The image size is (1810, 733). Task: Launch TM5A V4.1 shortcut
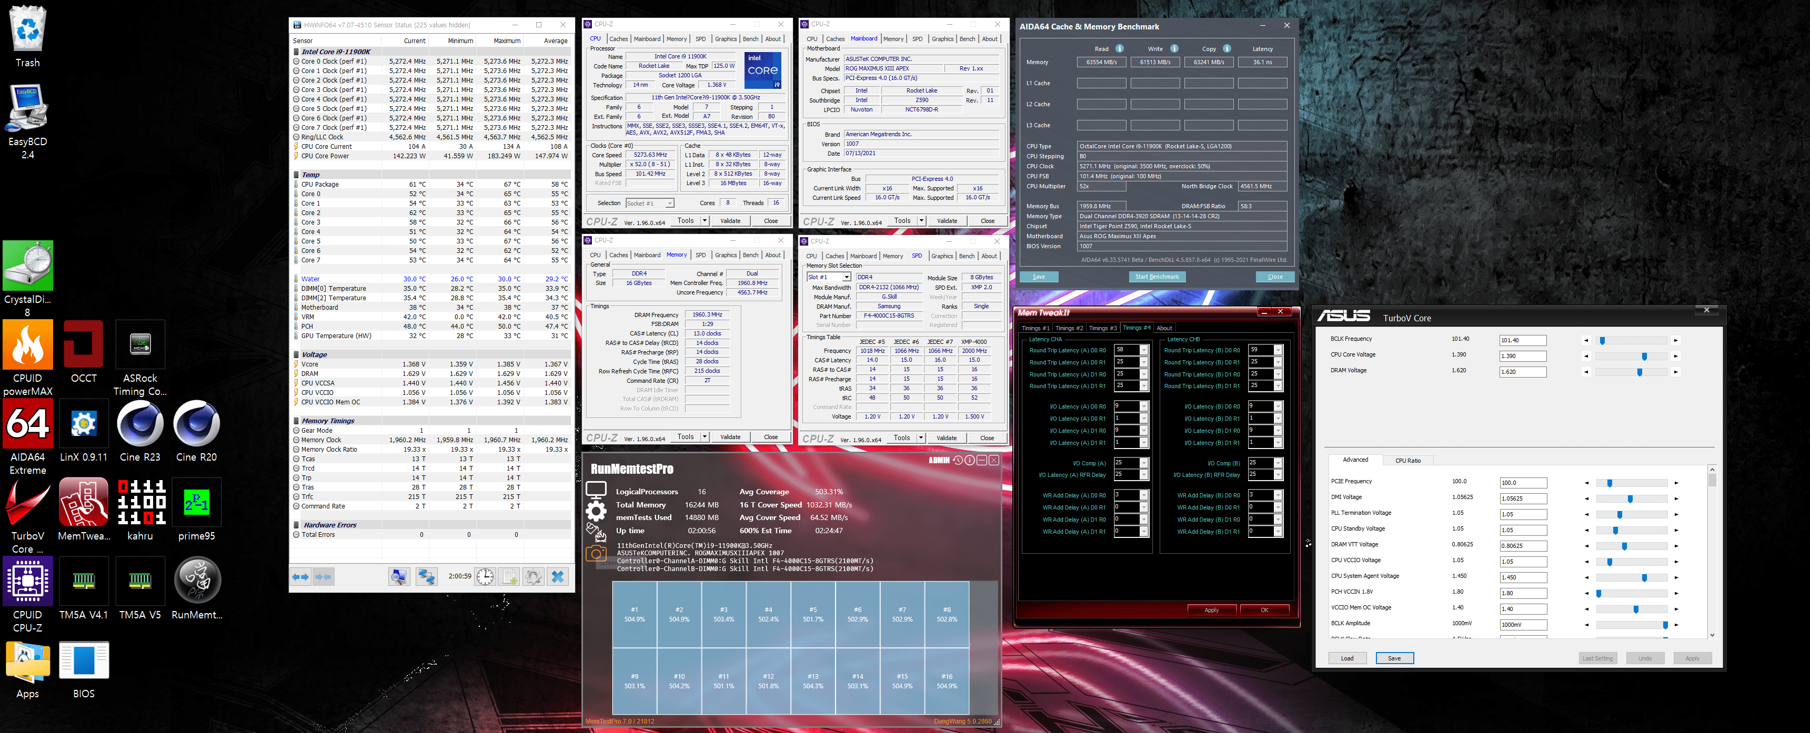tap(84, 588)
